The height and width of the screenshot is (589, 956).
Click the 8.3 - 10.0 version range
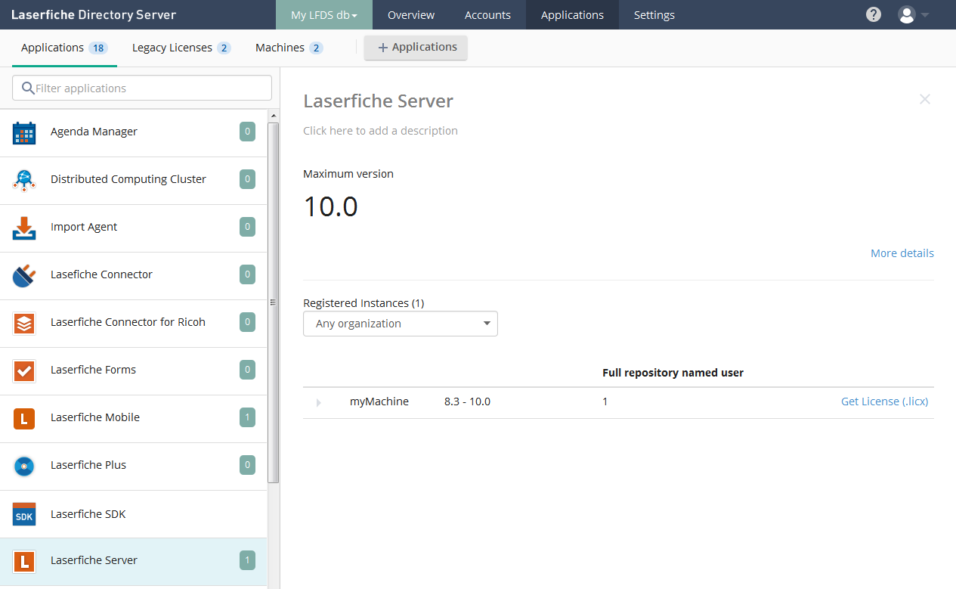(467, 401)
